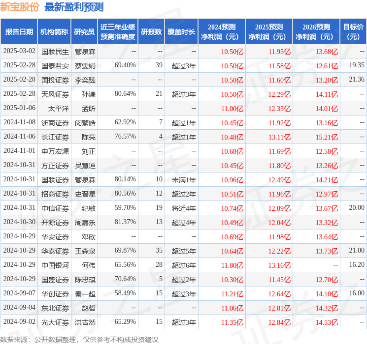The image size is (367, 344).
Task: Select the 机构简称 column header
Action: coord(54,31)
